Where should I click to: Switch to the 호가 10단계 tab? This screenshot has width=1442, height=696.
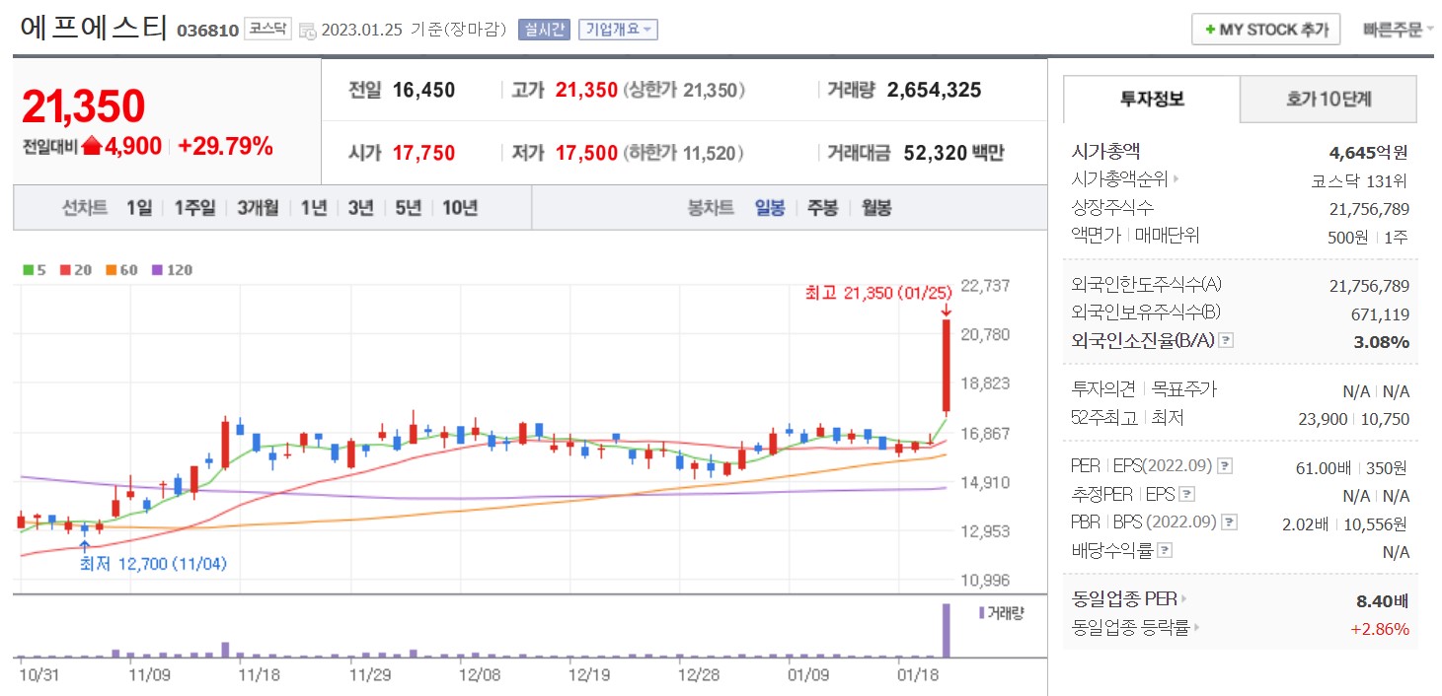(1329, 100)
